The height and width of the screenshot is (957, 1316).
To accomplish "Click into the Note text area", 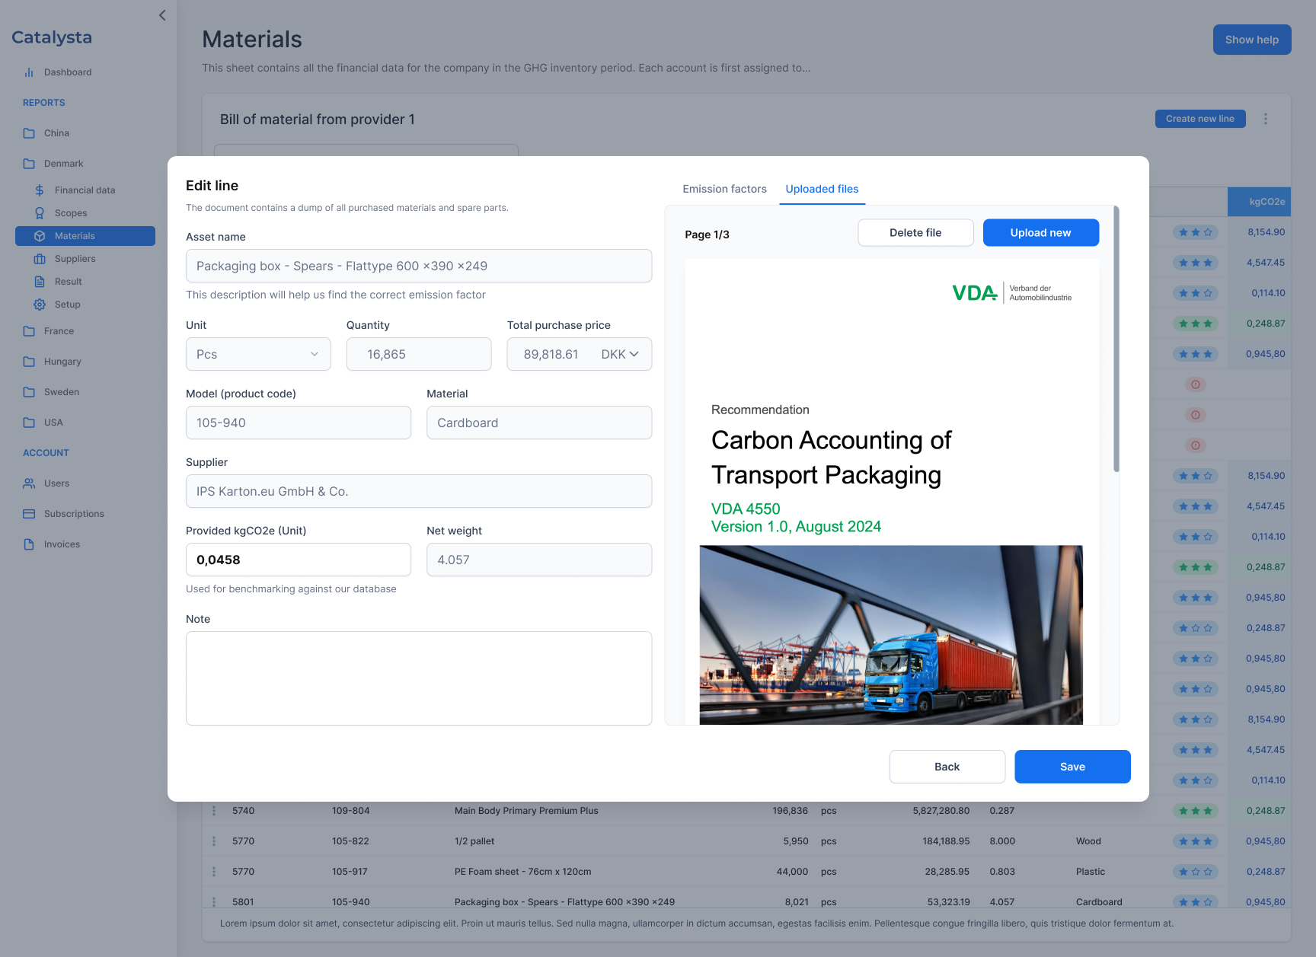I will [x=419, y=678].
